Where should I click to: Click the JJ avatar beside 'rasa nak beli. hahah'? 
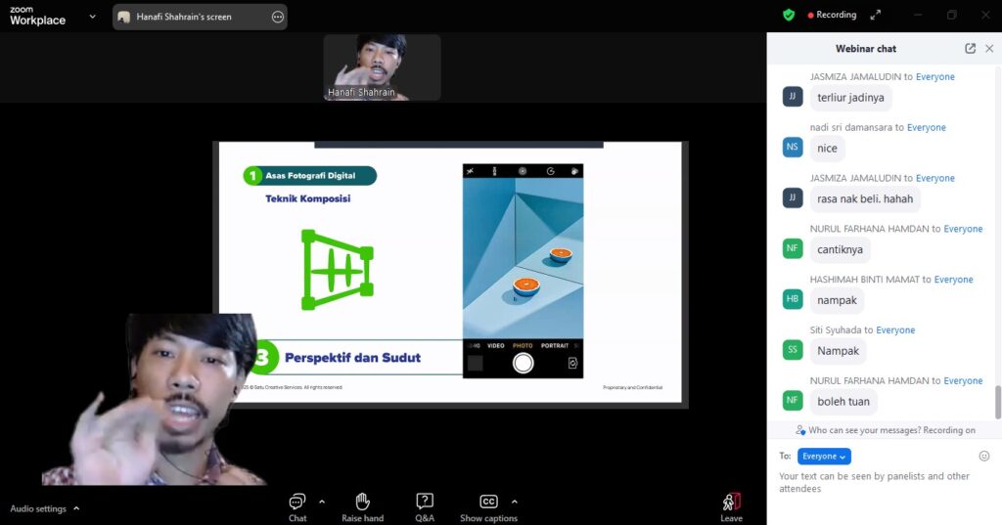[793, 197]
